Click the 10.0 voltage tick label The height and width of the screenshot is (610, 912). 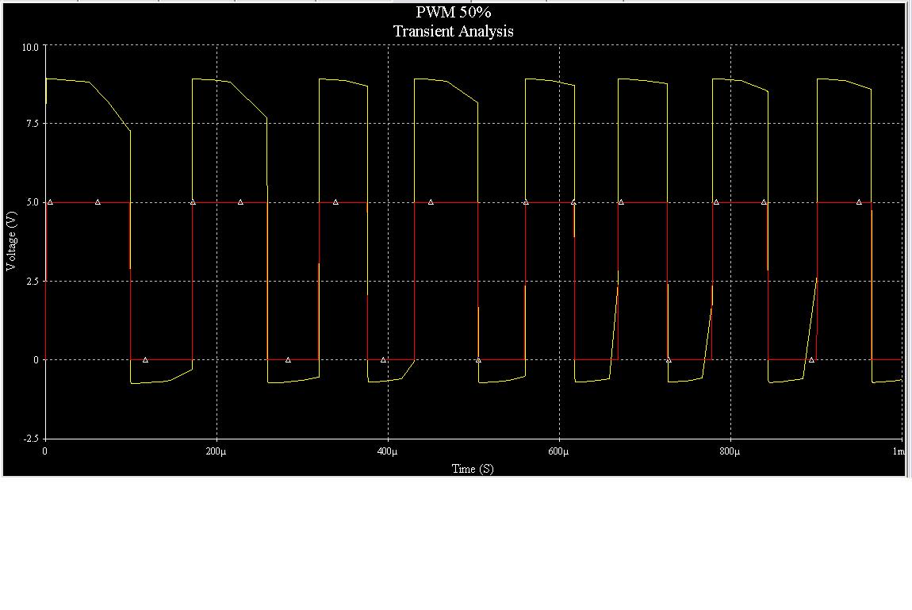(x=30, y=47)
